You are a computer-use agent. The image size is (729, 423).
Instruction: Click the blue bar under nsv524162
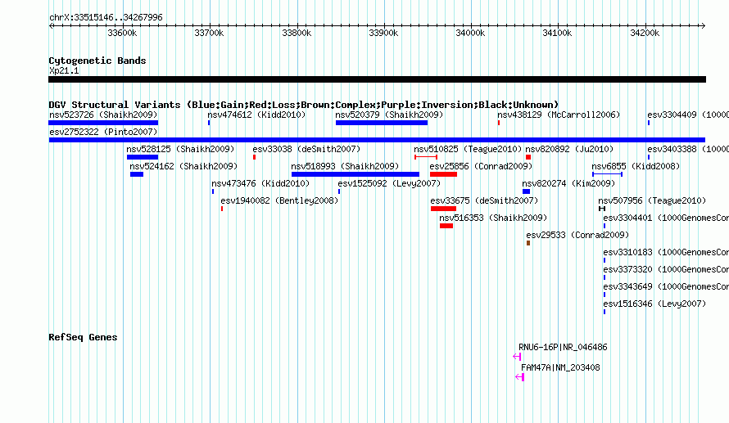coord(137,174)
